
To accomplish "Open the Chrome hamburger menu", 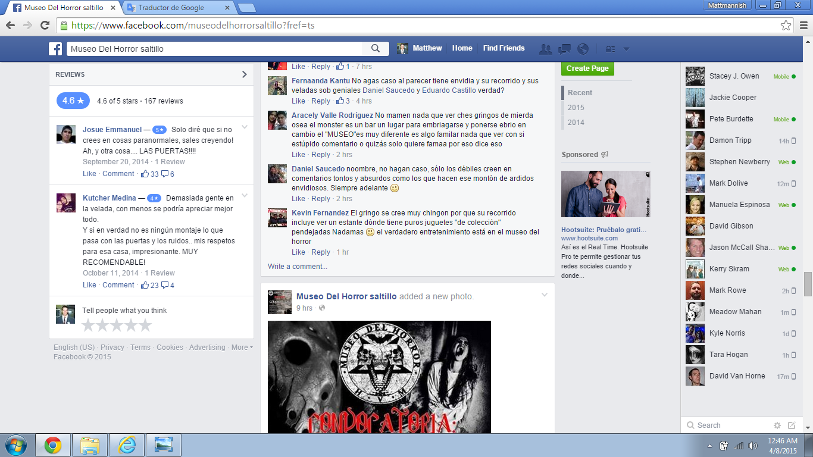I will [x=803, y=25].
